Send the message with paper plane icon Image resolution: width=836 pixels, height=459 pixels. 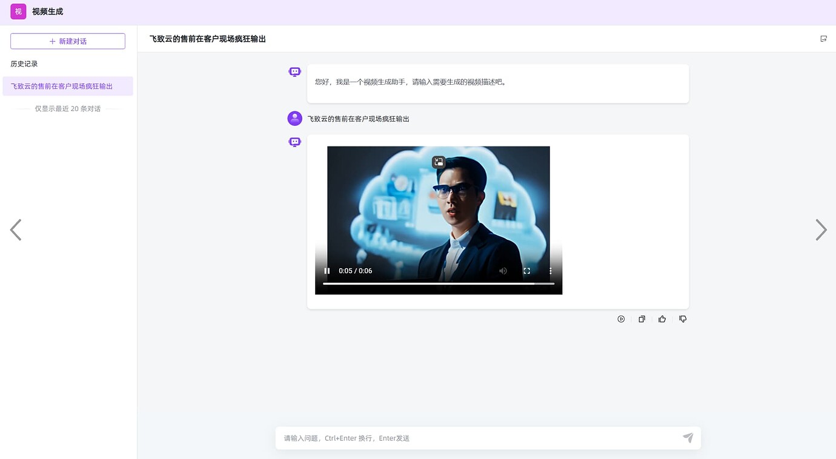point(688,438)
